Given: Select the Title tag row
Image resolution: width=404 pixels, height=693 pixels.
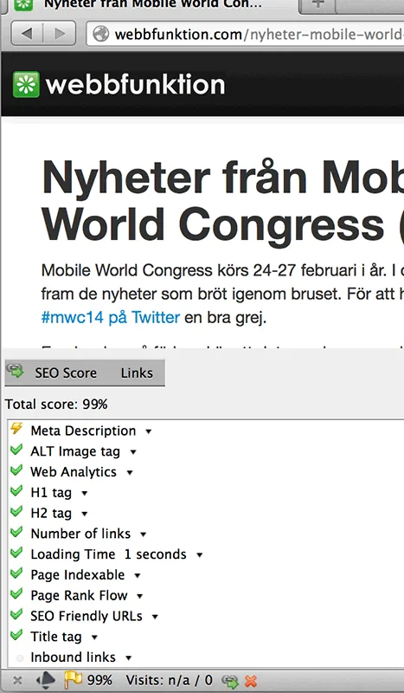Looking at the screenshot, I should pos(206,637).
